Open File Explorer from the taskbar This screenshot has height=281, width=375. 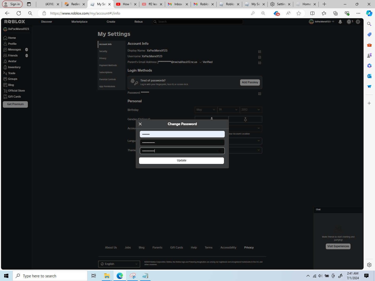107,276
